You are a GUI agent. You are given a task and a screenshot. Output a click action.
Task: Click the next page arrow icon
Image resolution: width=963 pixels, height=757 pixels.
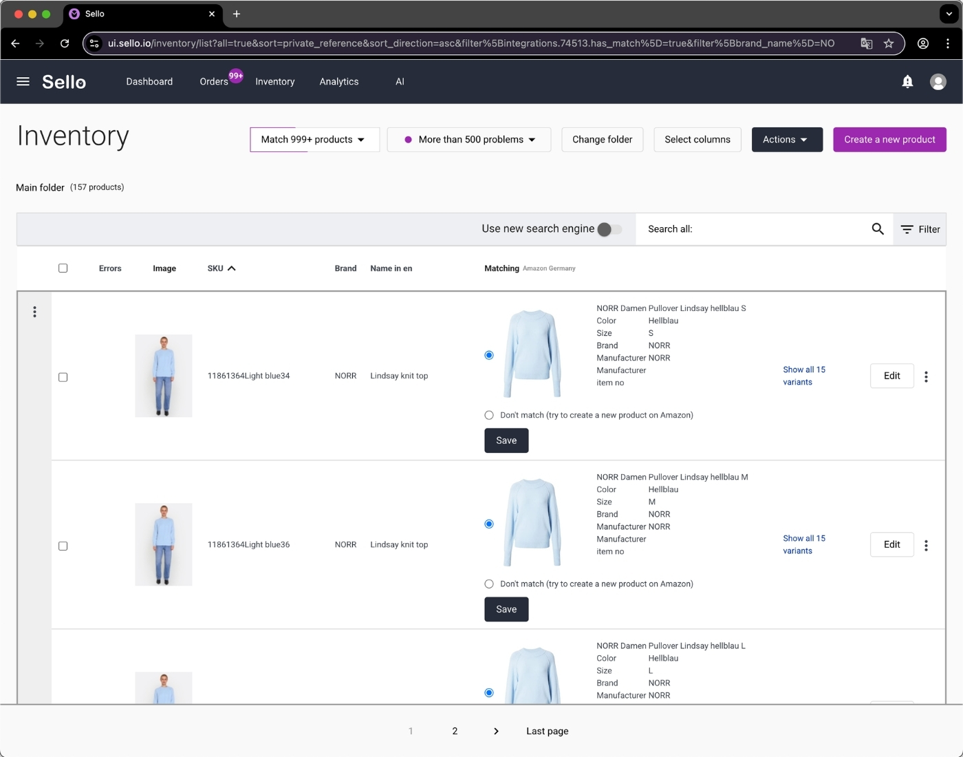(x=496, y=731)
